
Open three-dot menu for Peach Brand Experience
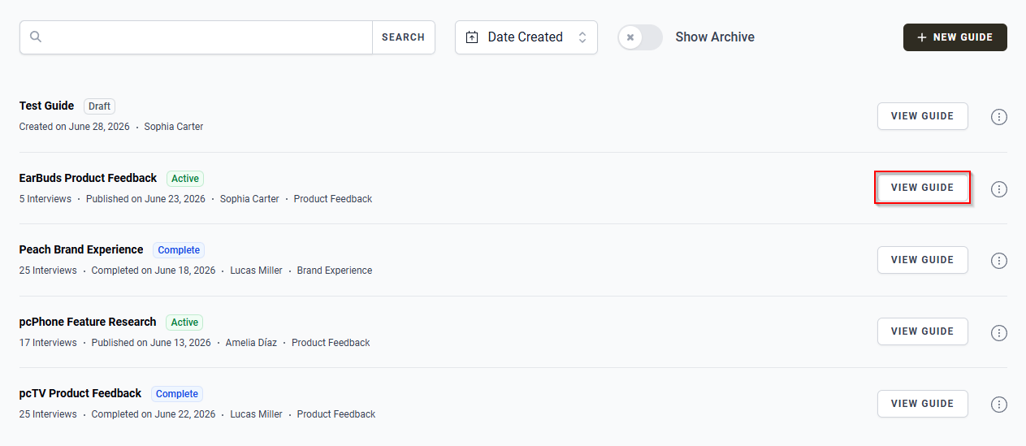(999, 261)
